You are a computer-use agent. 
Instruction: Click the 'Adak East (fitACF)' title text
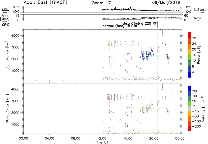tap(45, 2)
